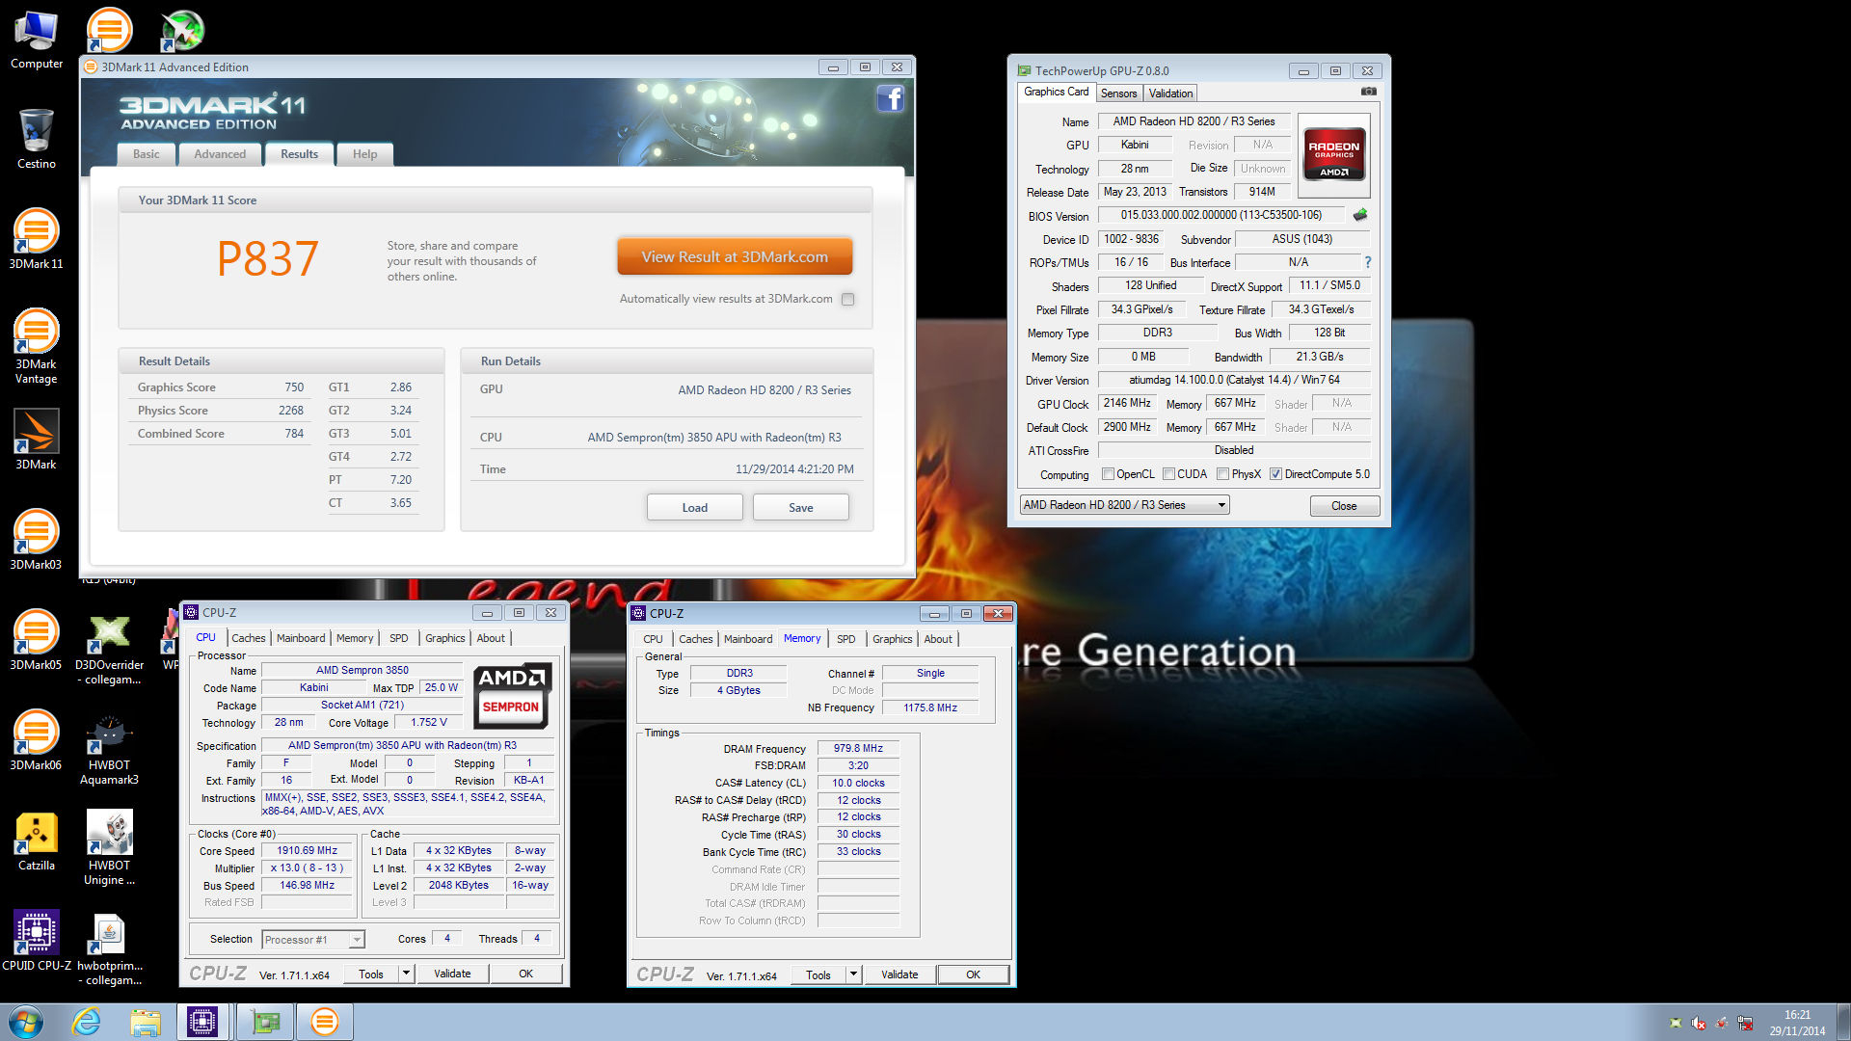Open the Validation tab in GPU-Z
Viewport: 1851px width, 1041px height.
1171,93
